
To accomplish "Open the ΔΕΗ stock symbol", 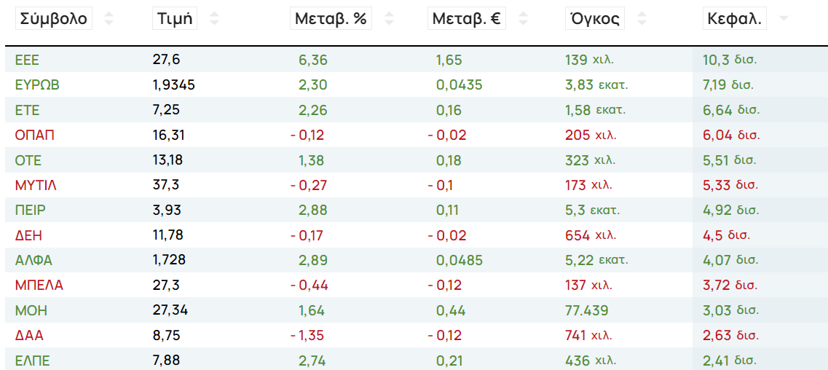I will [28, 235].
